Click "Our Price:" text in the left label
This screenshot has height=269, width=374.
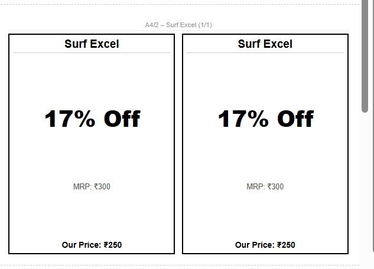[x=82, y=245]
